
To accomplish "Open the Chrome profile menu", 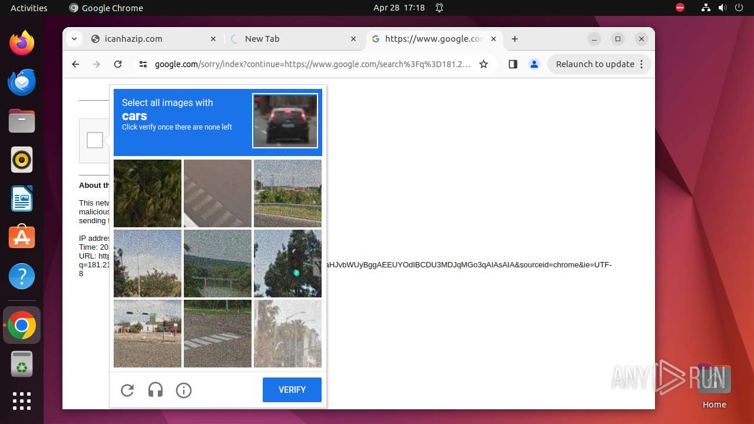I will (534, 64).
